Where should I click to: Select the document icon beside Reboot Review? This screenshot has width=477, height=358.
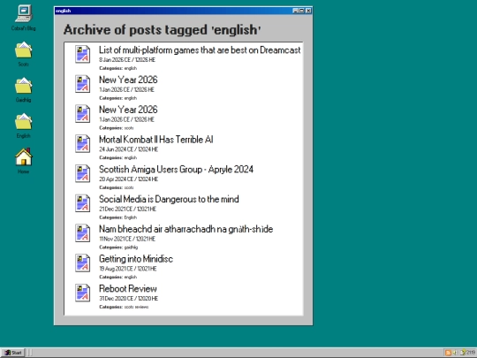83,293
